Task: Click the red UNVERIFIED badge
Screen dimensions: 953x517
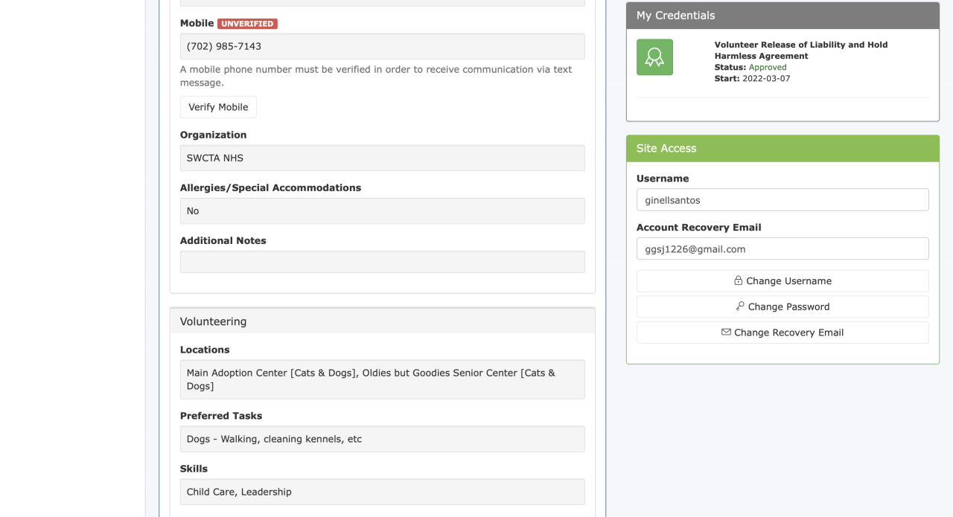Action: point(247,24)
